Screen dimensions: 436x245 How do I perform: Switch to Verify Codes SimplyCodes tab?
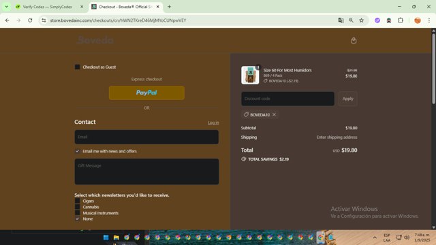[x=47, y=7]
